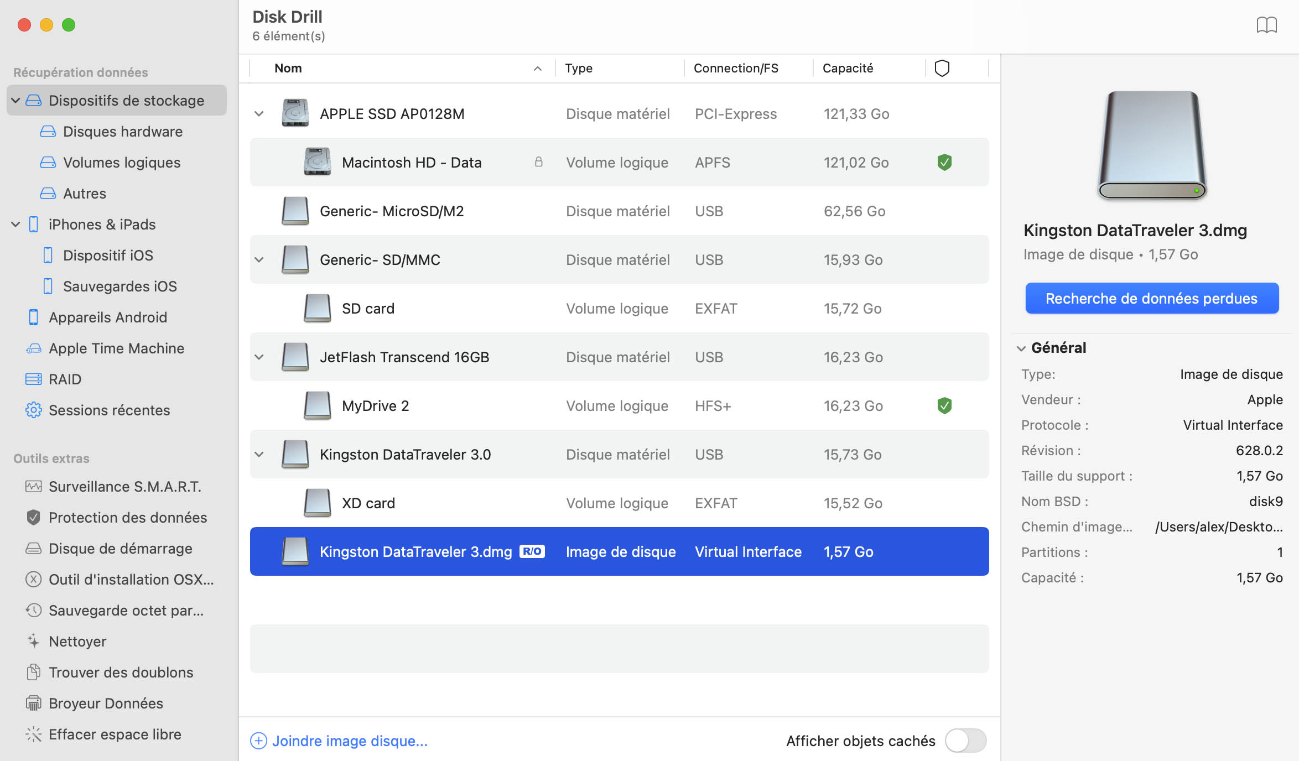1299x761 pixels.
Task: Click Révision value 628.0.2
Action: 1259,450
